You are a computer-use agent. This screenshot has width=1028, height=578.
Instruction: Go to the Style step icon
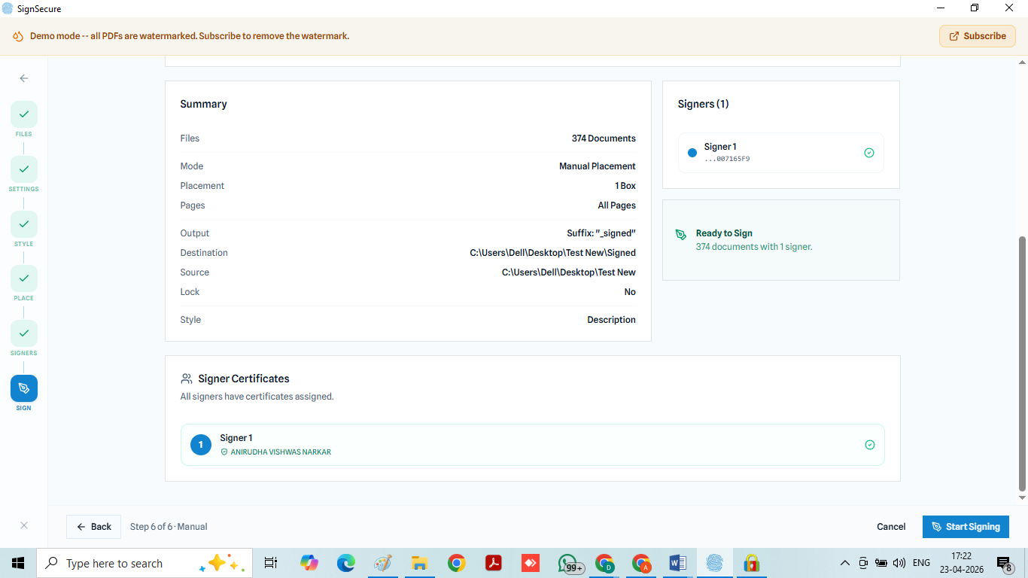tap(24, 224)
